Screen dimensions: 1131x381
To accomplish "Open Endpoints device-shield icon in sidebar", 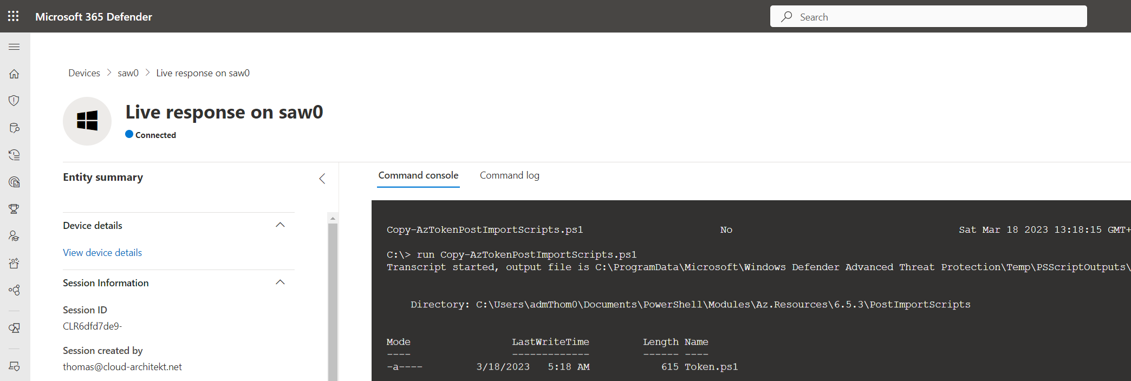I will click(15, 366).
